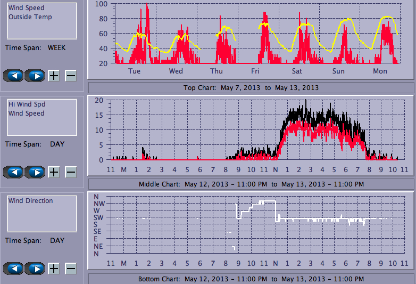Select Wind Direction in bottom chart list

(x=30, y=201)
